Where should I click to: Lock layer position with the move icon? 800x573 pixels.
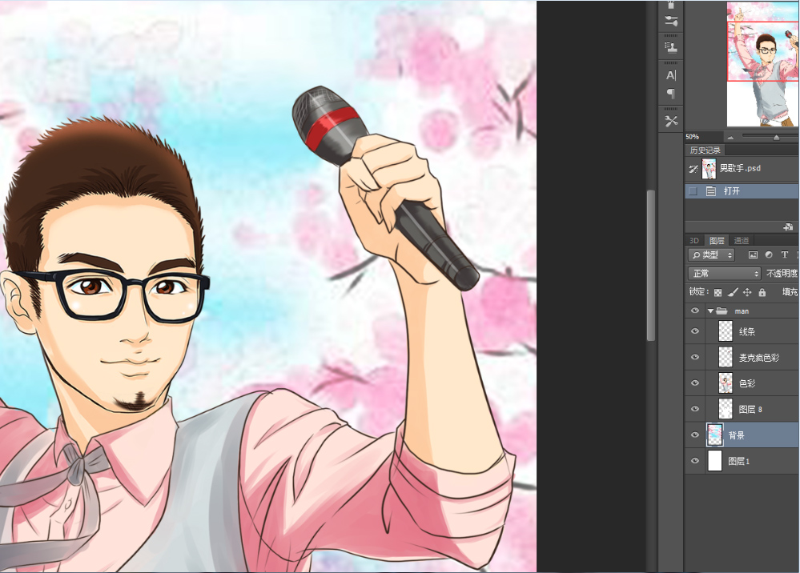coord(747,293)
